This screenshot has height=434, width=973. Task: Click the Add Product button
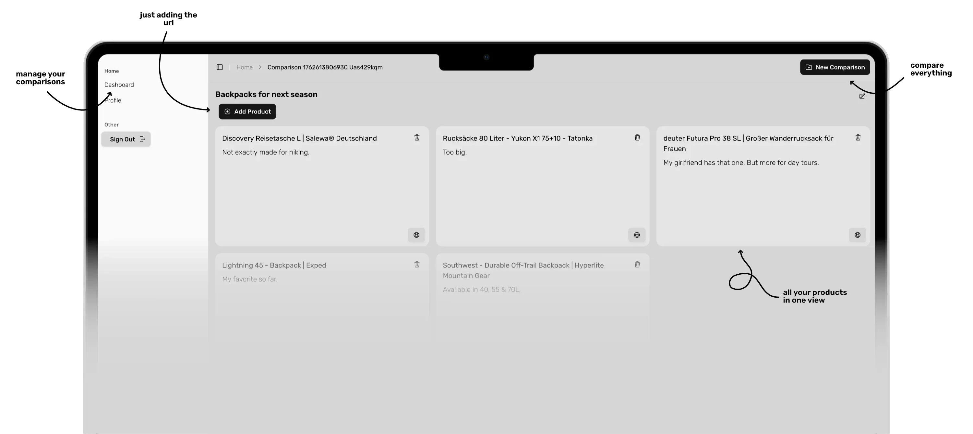click(x=247, y=112)
